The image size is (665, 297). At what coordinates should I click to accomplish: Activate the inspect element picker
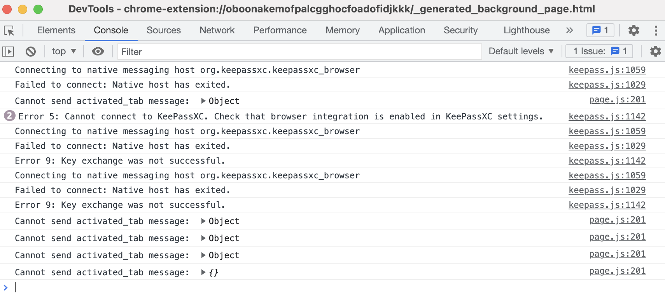tap(10, 30)
